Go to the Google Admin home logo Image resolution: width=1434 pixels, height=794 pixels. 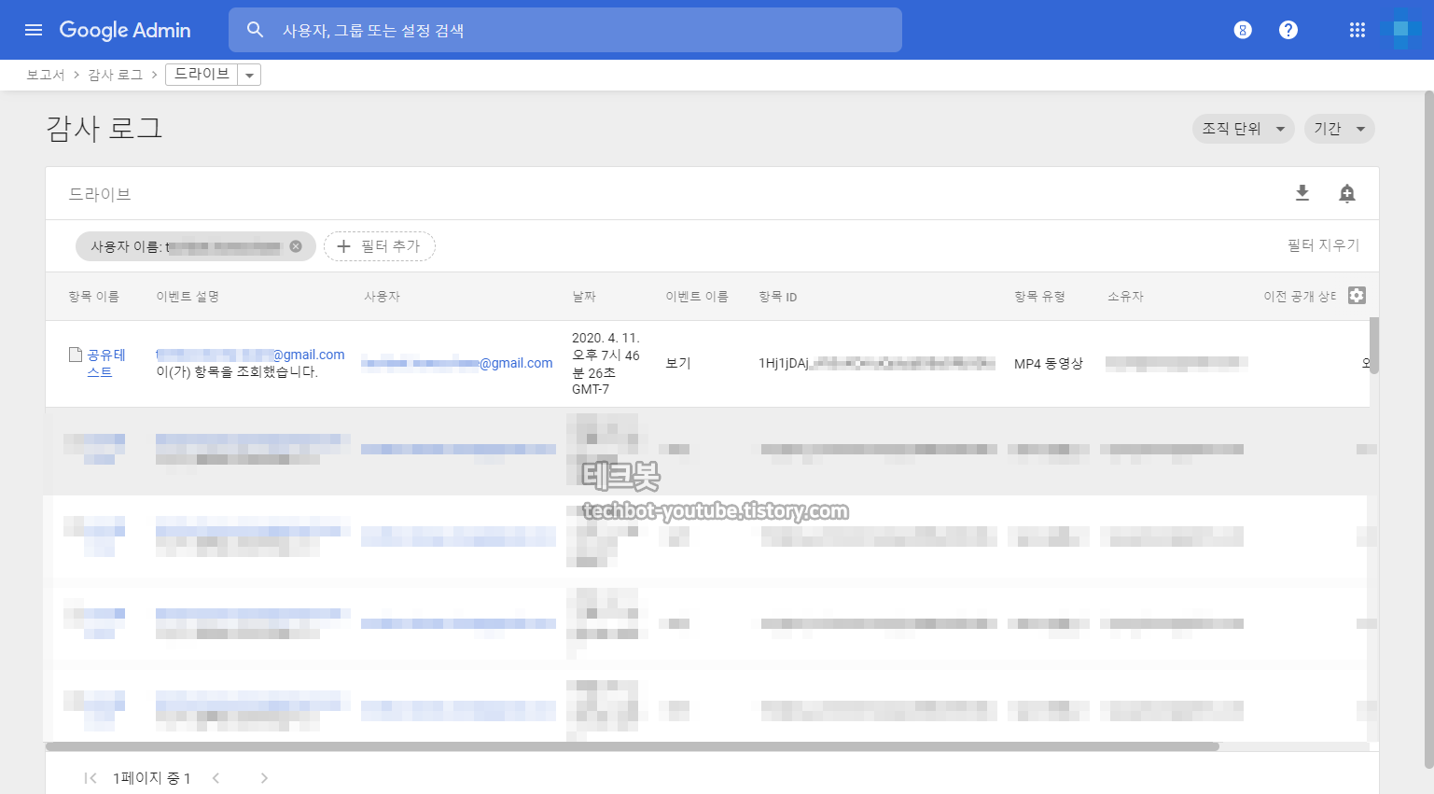point(125,30)
